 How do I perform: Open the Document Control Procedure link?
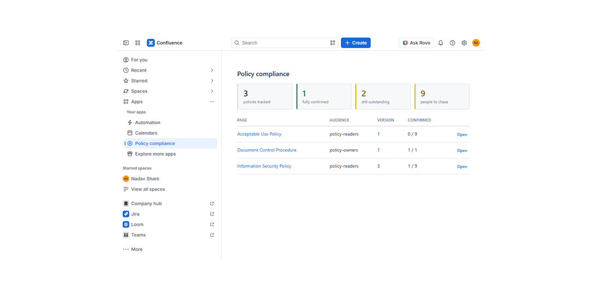click(267, 150)
